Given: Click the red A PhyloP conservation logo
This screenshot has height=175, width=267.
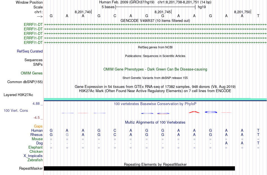Looking at the screenshot, I should pyautogui.click(x=194, y=112).
